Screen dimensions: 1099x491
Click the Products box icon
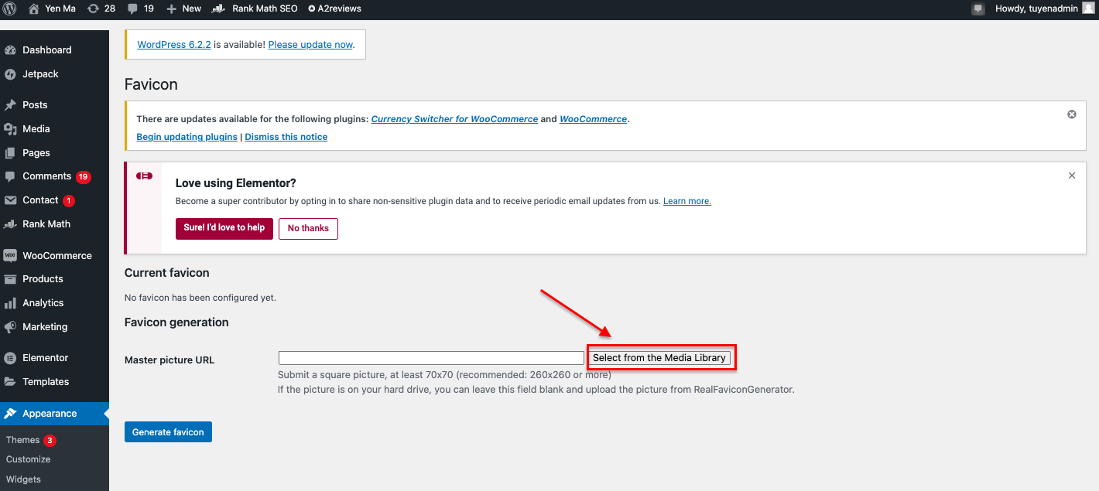(10, 279)
